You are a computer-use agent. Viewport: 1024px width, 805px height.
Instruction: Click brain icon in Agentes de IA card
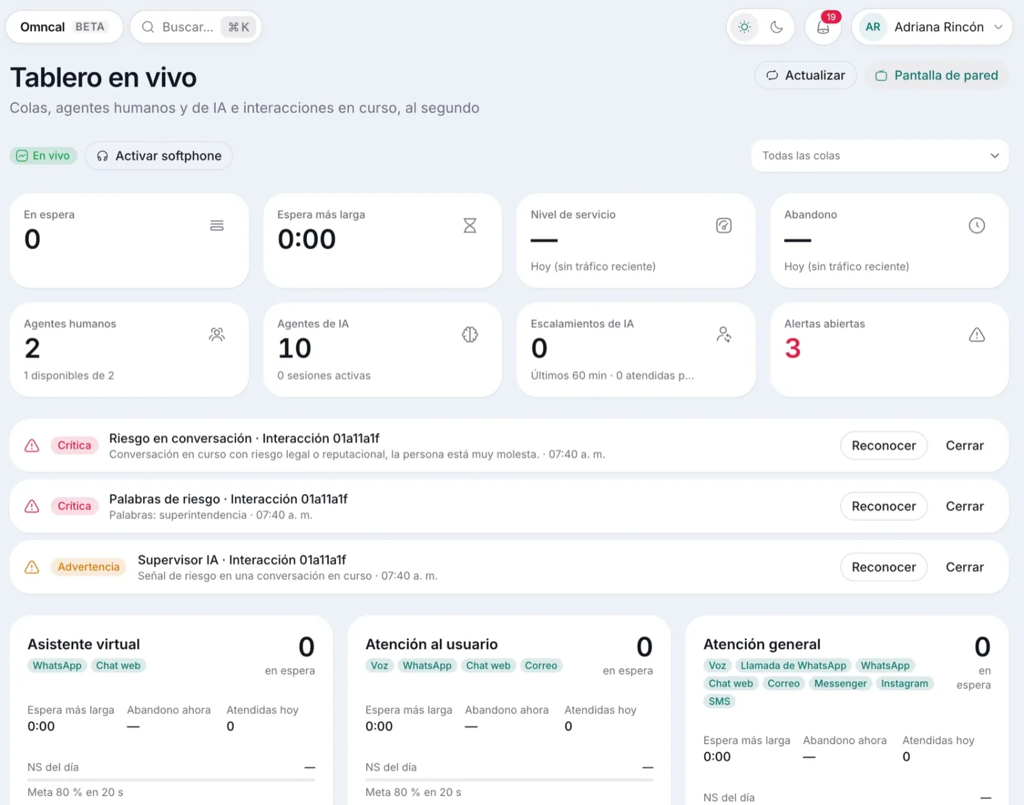click(470, 335)
